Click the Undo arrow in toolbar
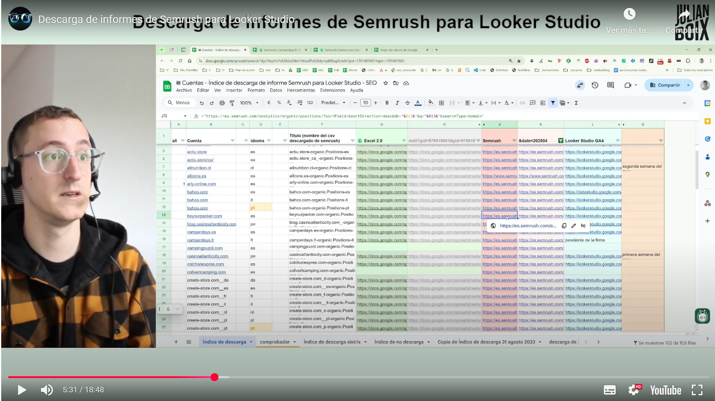Viewport: 715px width, 401px height. tap(202, 103)
